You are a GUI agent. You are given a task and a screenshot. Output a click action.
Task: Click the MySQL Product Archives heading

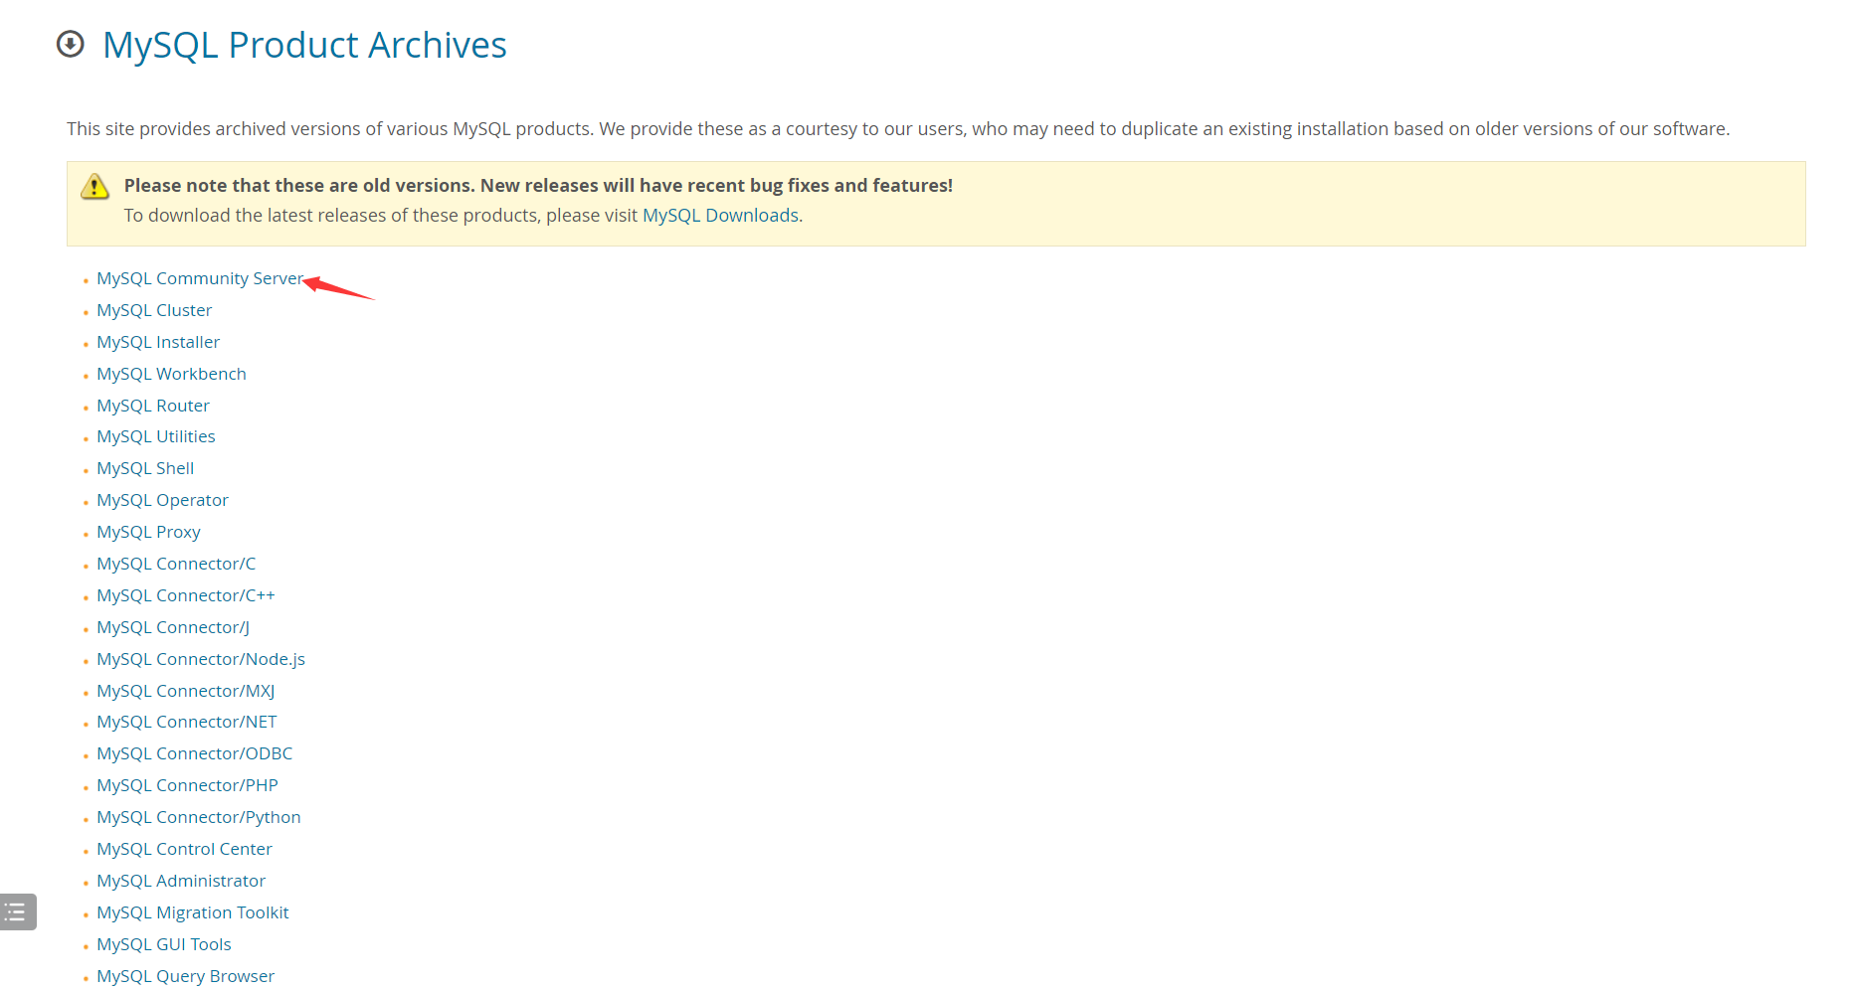304,46
